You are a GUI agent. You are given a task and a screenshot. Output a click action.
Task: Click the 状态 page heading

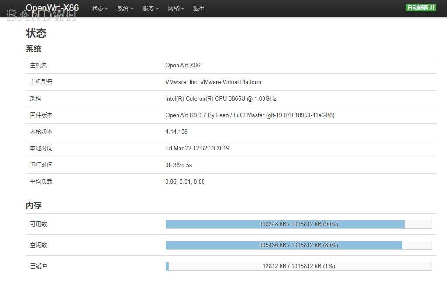36,33
